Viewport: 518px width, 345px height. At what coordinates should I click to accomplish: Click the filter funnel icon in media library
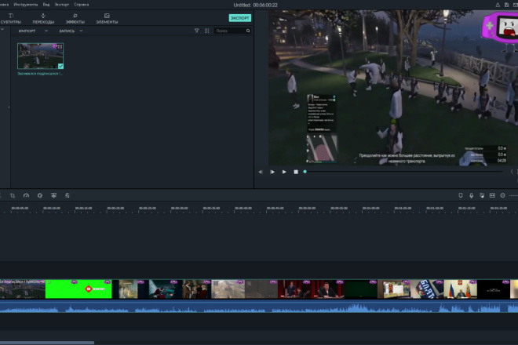196,31
